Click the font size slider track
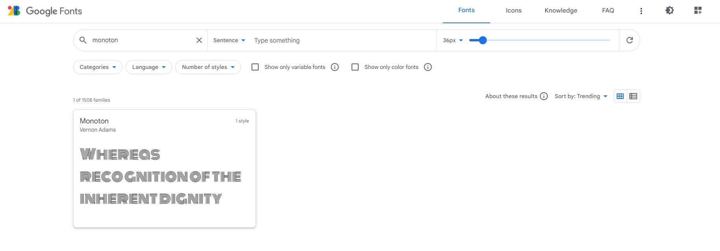This screenshot has width=720, height=251. click(540, 40)
